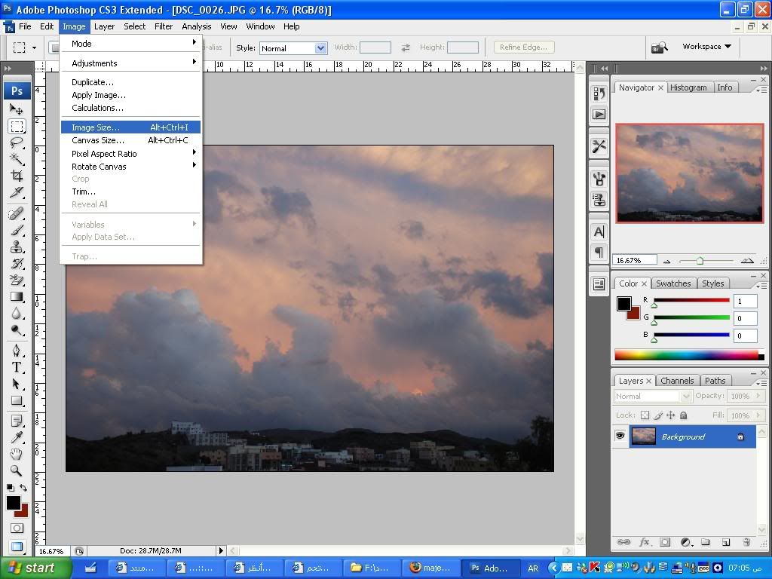Swap foreground and background colors
The image size is (772, 579).
[x=24, y=489]
